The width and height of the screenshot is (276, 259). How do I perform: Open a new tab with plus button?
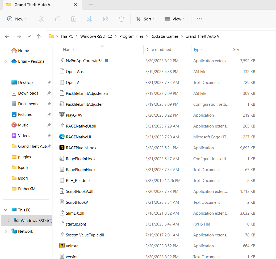point(91,5)
